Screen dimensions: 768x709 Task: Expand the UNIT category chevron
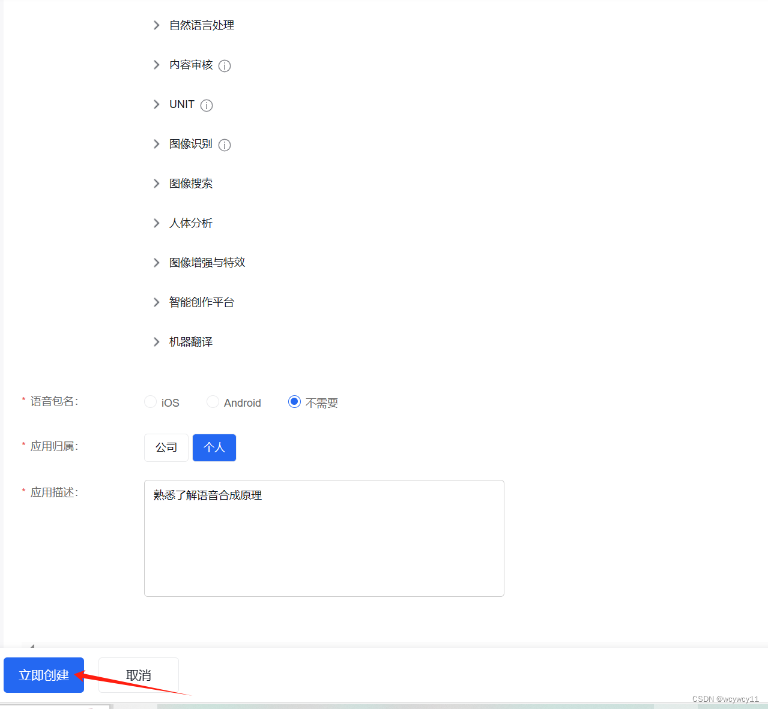coord(156,104)
